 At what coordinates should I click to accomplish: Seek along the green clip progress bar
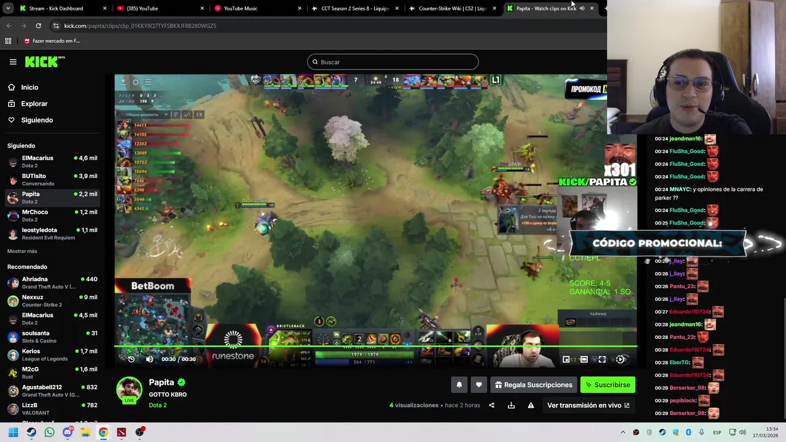[376, 346]
